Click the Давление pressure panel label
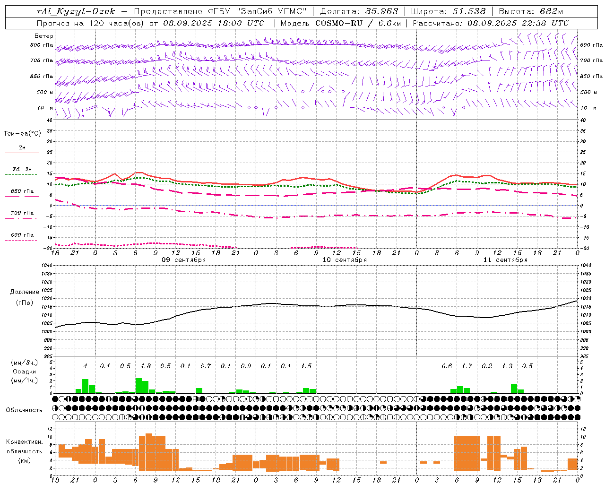 (24, 292)
